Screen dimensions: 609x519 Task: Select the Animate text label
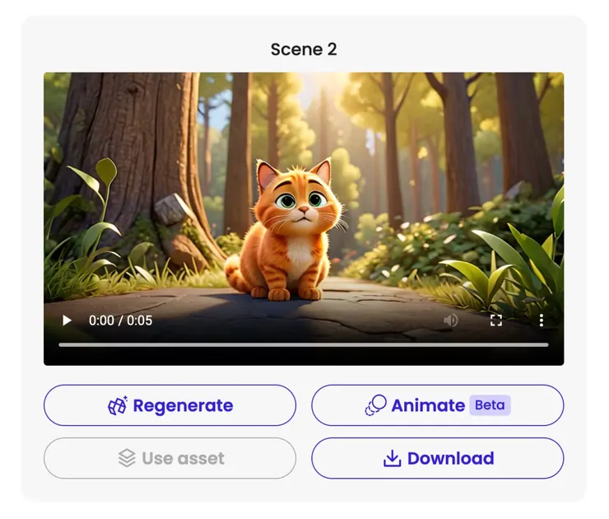click(428, 405)
